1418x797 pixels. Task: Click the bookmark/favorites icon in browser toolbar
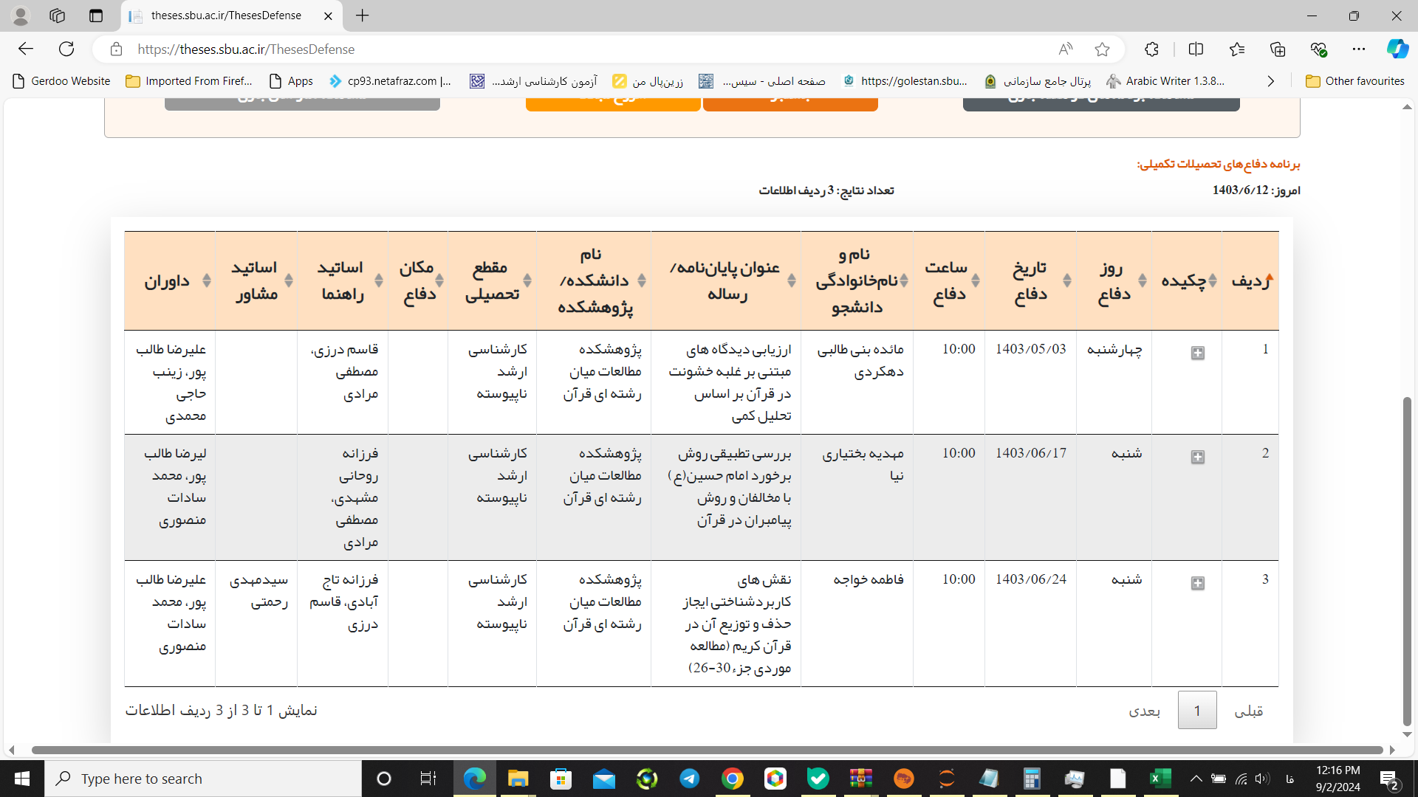1101,49
